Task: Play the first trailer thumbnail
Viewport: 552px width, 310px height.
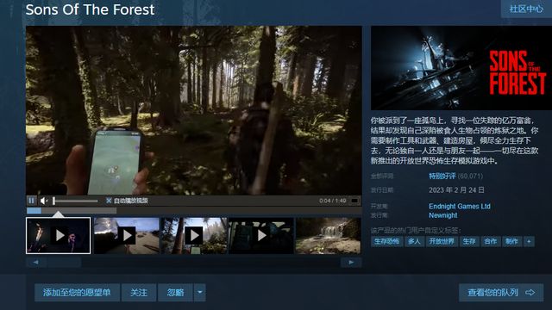Action: coord(58,235)
